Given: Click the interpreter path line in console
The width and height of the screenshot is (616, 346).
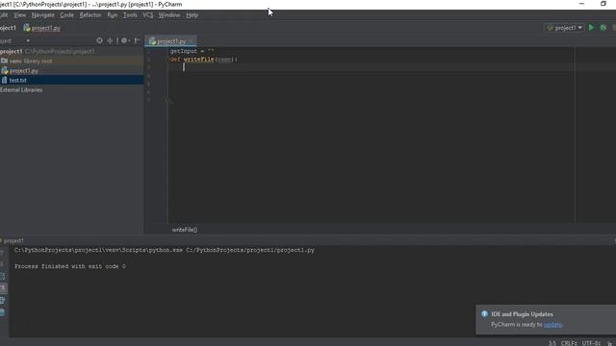Looking at the screenshot, I should [165, 250].
